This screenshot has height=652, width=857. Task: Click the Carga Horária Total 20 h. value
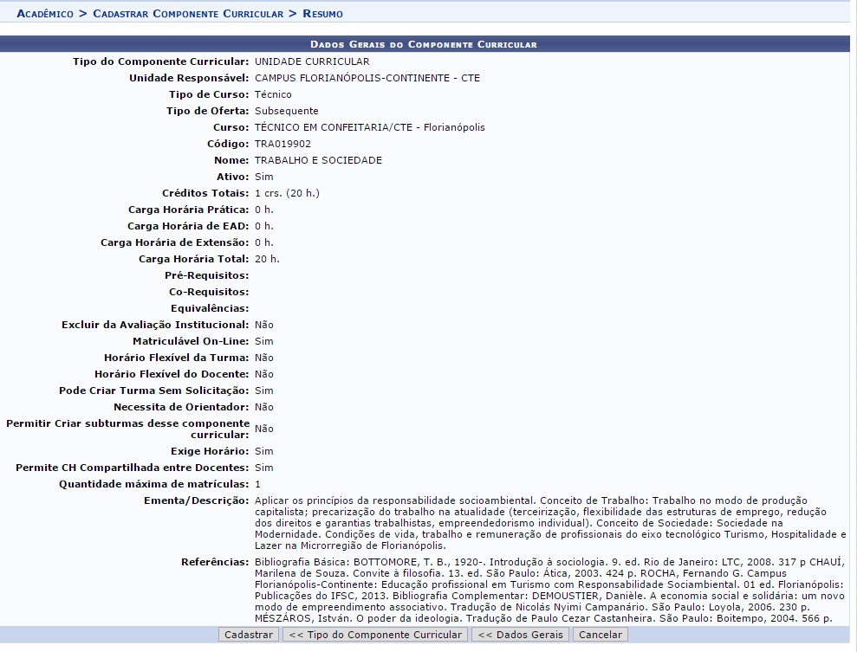pyautogui.click(x=267, y=259)
